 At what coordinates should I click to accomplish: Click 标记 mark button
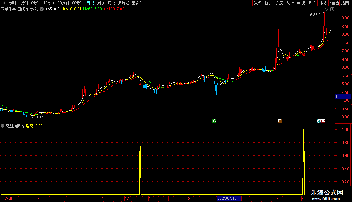(323, 3)
